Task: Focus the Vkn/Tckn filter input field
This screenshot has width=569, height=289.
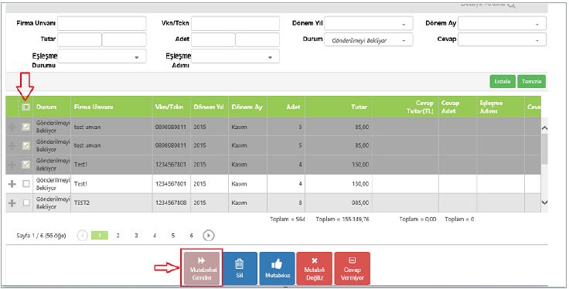Action: (x=235, y=24)
